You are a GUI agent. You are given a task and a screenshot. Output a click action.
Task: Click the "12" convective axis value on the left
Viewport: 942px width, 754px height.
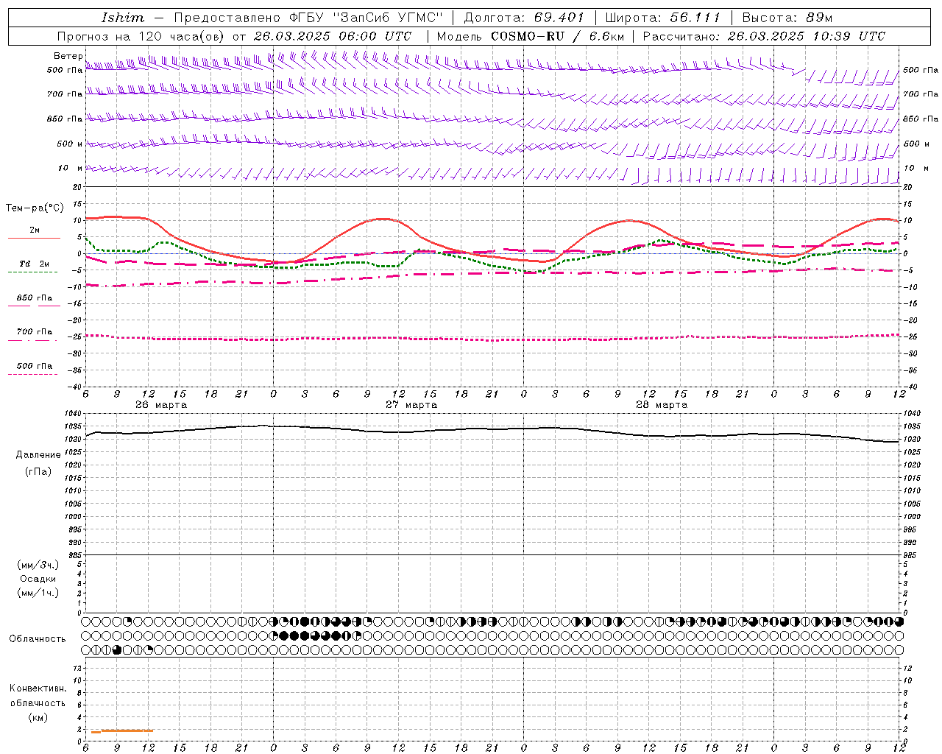78,668
